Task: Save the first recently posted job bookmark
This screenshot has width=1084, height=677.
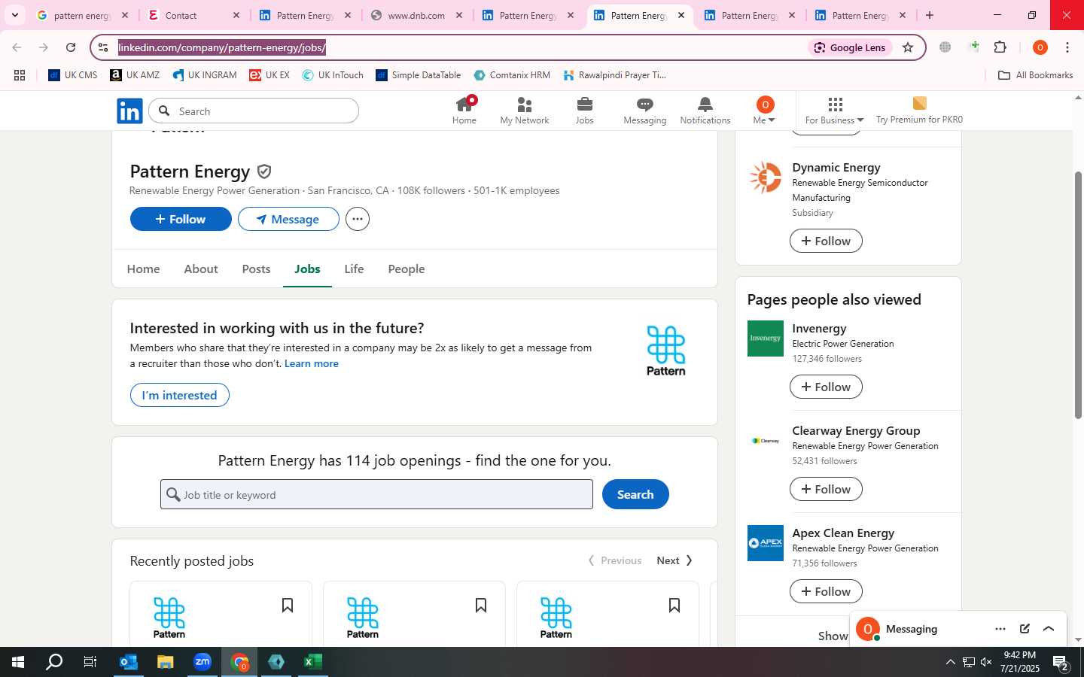Action: click(288, 606)
